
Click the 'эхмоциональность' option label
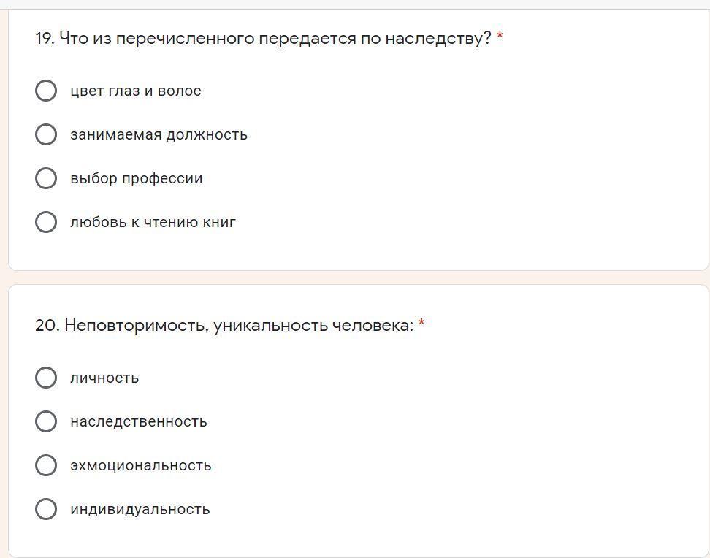141,465
